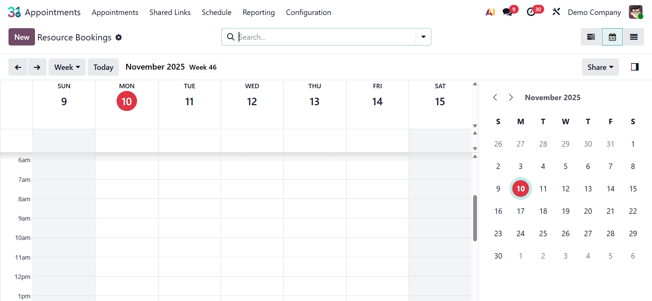Select November 28 in mini calendar
This screenshot has height=301, width=652.
[610, 233]
